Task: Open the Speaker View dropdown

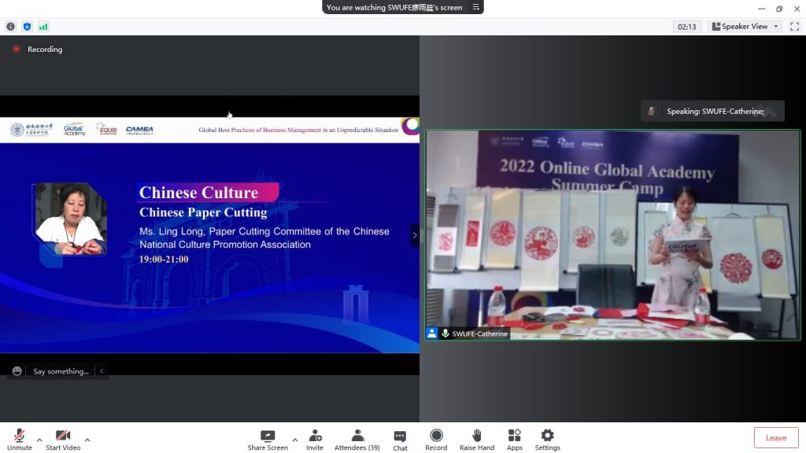Action: 745,26
